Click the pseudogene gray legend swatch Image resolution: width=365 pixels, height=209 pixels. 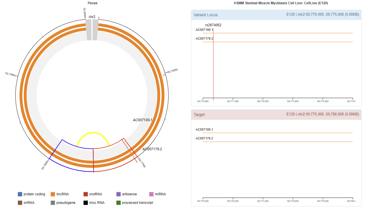(53, 203)
